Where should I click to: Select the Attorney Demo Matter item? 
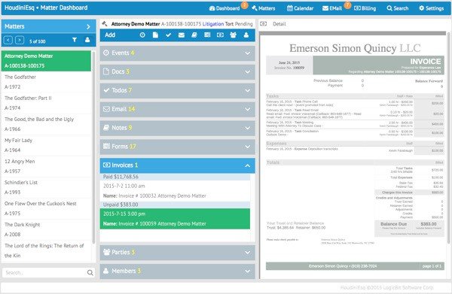pos(46,61)
